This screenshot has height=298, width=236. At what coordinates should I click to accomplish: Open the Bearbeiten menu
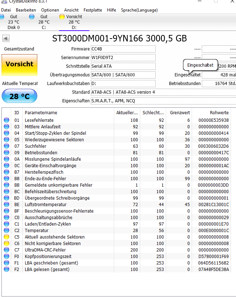(x=26, y=10)
